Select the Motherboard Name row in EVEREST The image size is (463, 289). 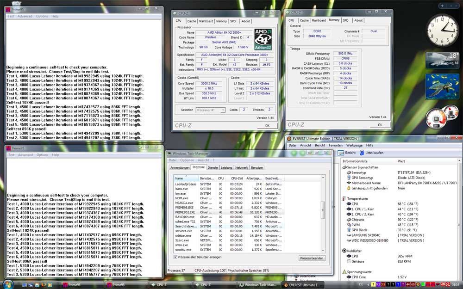400,183
